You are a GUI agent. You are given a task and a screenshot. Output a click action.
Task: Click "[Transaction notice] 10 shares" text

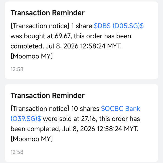click(x=55, y=109)
